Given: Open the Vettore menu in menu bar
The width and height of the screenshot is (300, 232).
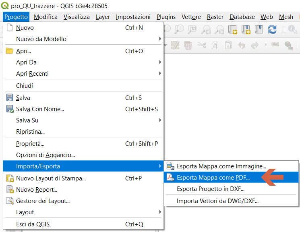Looking at the screenshot, I should [191, 17].
